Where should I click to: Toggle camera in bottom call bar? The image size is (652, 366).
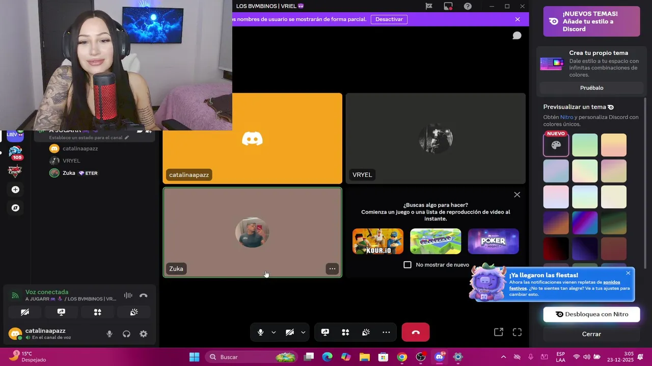289,332
